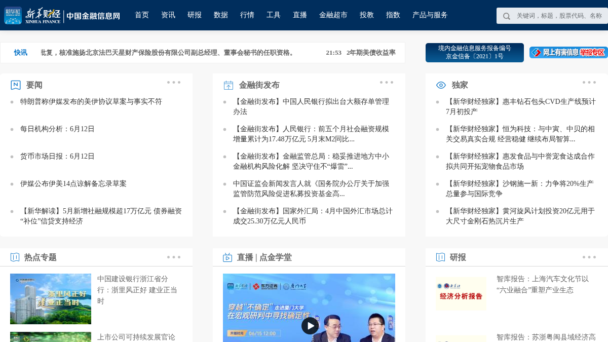The width and height of the screenshot is (608, 342).
Task: Open 【新华解读】5月新增社融规模 article
Action: tap(101, 216)
